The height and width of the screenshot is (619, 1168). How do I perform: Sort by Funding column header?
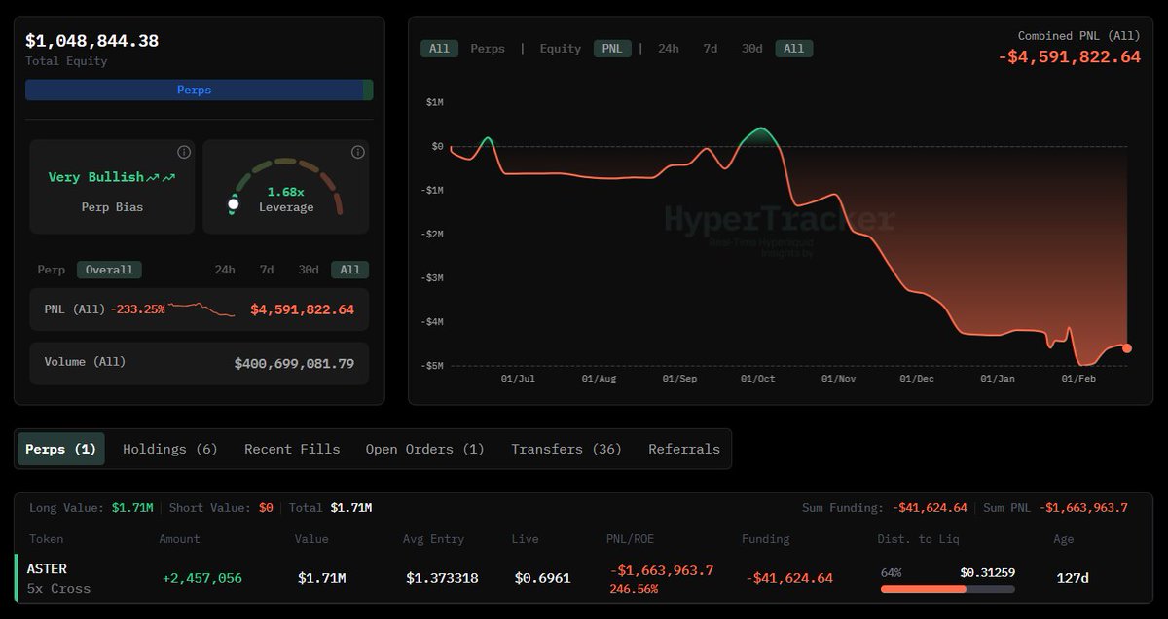765,538
